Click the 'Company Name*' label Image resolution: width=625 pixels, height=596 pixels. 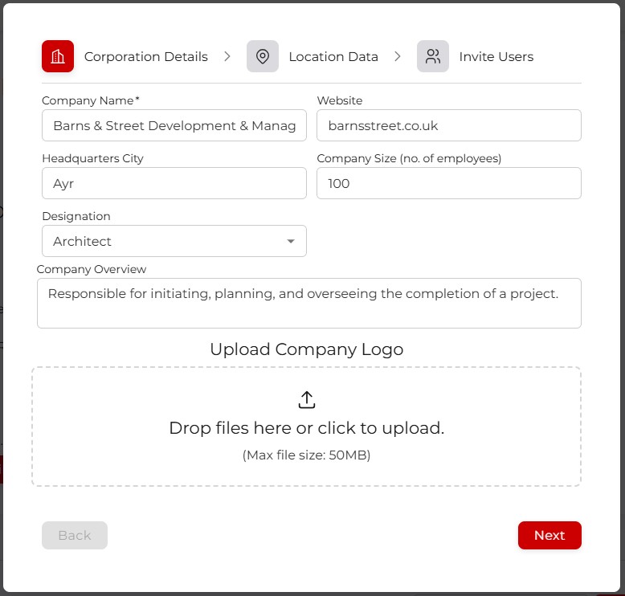pos(91,100)
